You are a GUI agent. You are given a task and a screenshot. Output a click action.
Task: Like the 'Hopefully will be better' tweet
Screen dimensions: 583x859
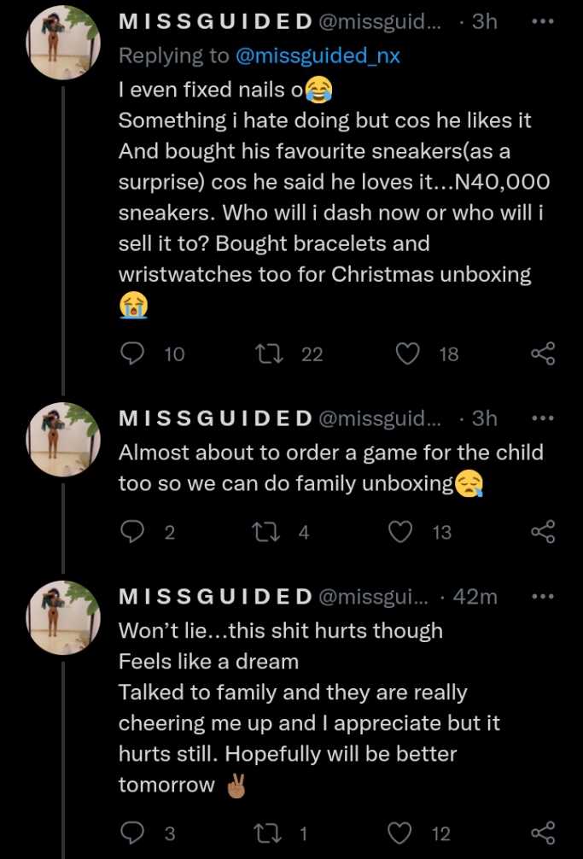pyautogui.click(x=401, y=833)
